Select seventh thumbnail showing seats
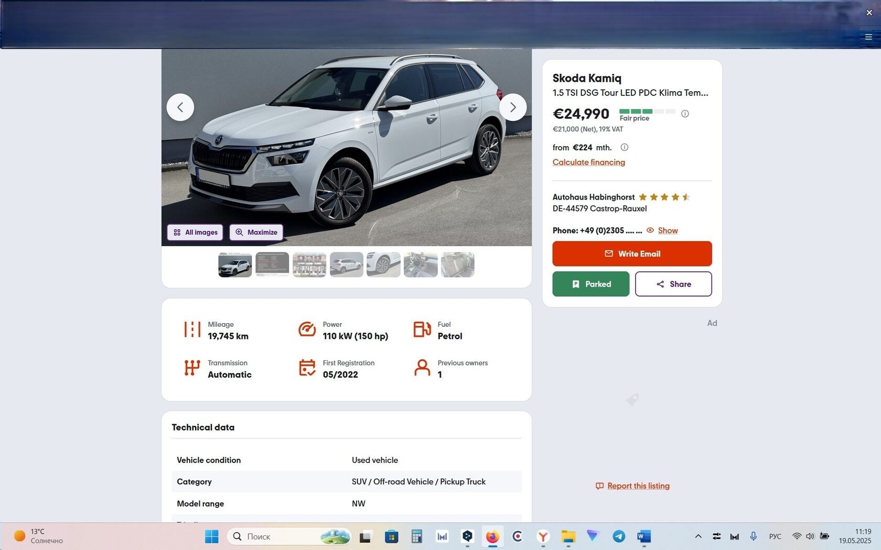The height and width of the screenshot is (550, 881). click(x=458, y=265)
